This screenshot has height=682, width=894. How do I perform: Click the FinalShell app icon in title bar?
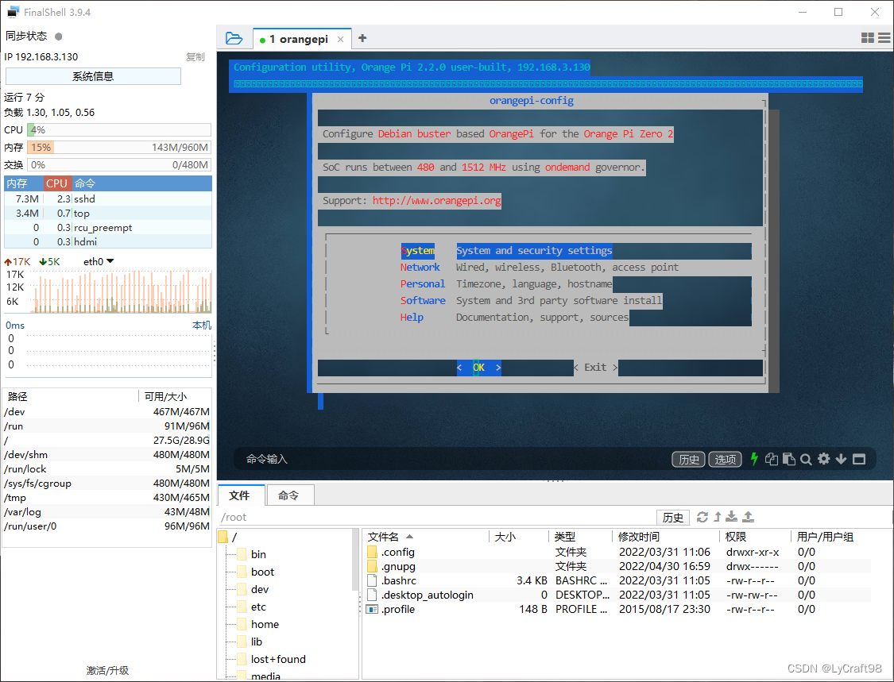point(13,12)
